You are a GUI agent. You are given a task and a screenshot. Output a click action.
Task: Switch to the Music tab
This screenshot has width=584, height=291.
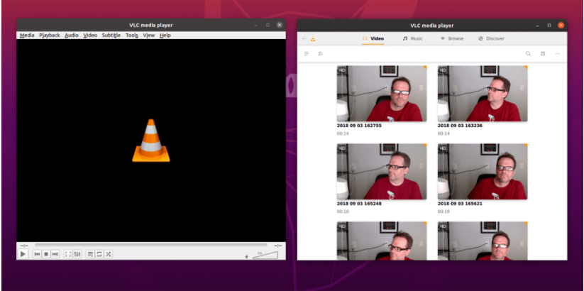click(413, 38)
